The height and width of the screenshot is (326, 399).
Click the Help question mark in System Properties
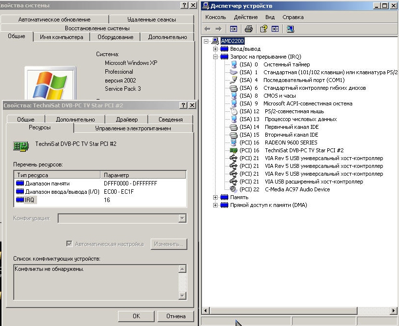coord(184,5)
